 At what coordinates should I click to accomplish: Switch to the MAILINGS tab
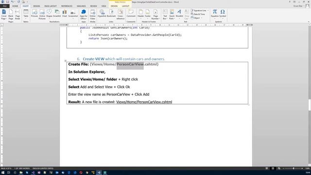(x=81, y=6)
